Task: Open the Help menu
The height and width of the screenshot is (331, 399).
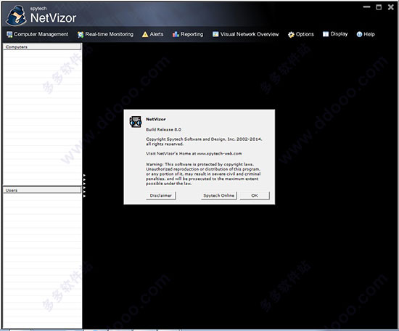Action: click(366, 34)
